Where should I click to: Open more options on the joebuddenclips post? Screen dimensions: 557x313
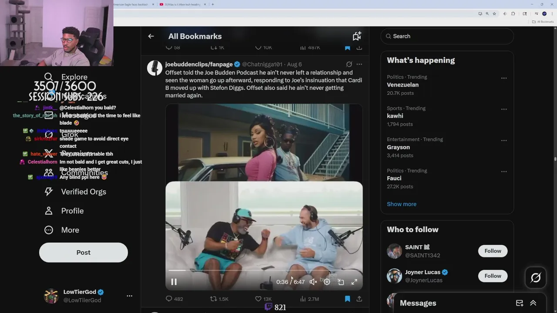point(359,64)
